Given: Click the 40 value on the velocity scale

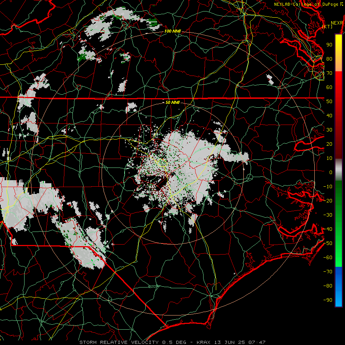Looking at the screenshot, I should tap(329, 116).
